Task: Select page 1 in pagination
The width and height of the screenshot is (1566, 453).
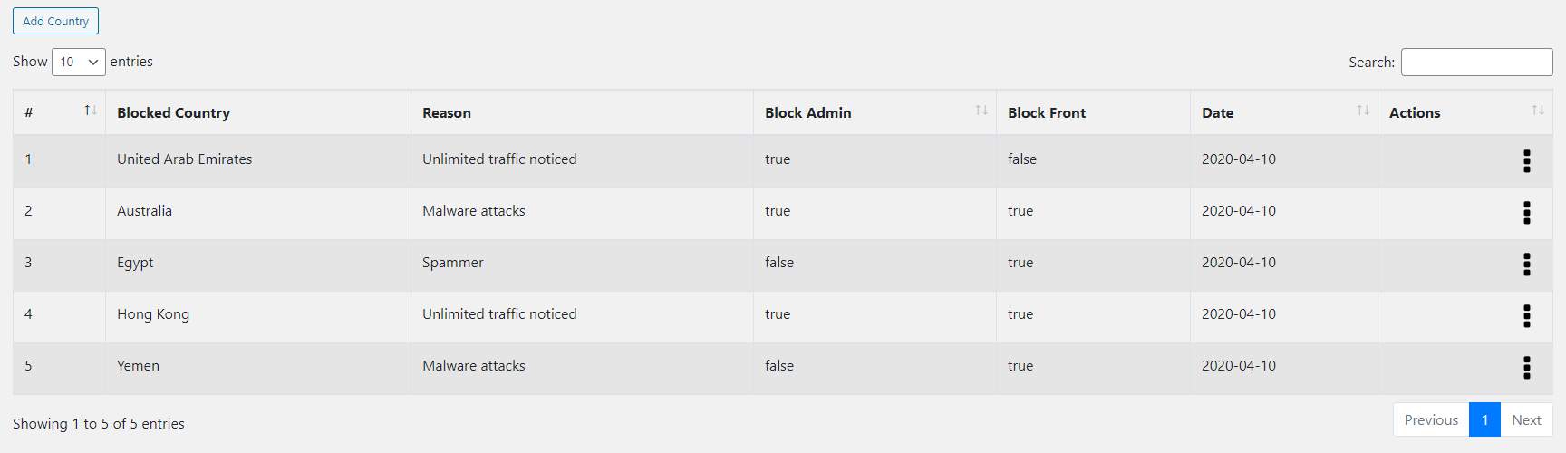Action: point(1484,419)
